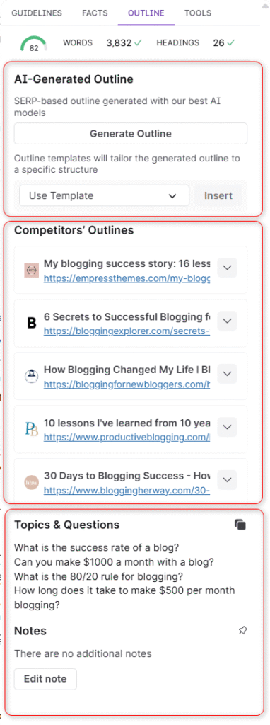Click the empressthemes site favicon
Image resolution: width=270 pixels, height=725 pixels.
coord(31,270)
